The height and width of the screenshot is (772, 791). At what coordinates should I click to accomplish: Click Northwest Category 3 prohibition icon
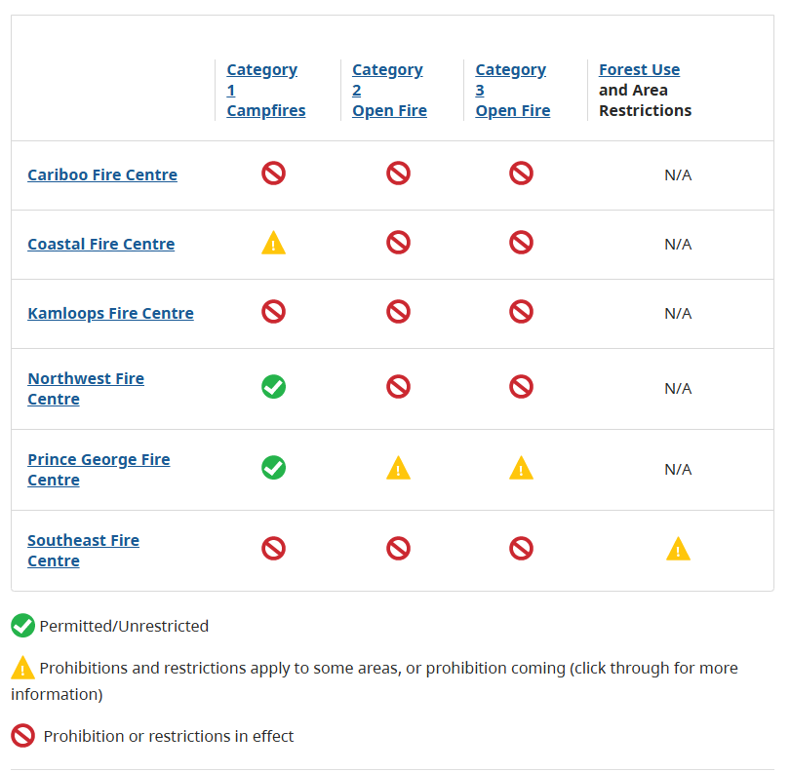521,387
